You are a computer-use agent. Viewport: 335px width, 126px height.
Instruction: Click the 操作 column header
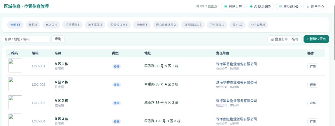[311, 53]
